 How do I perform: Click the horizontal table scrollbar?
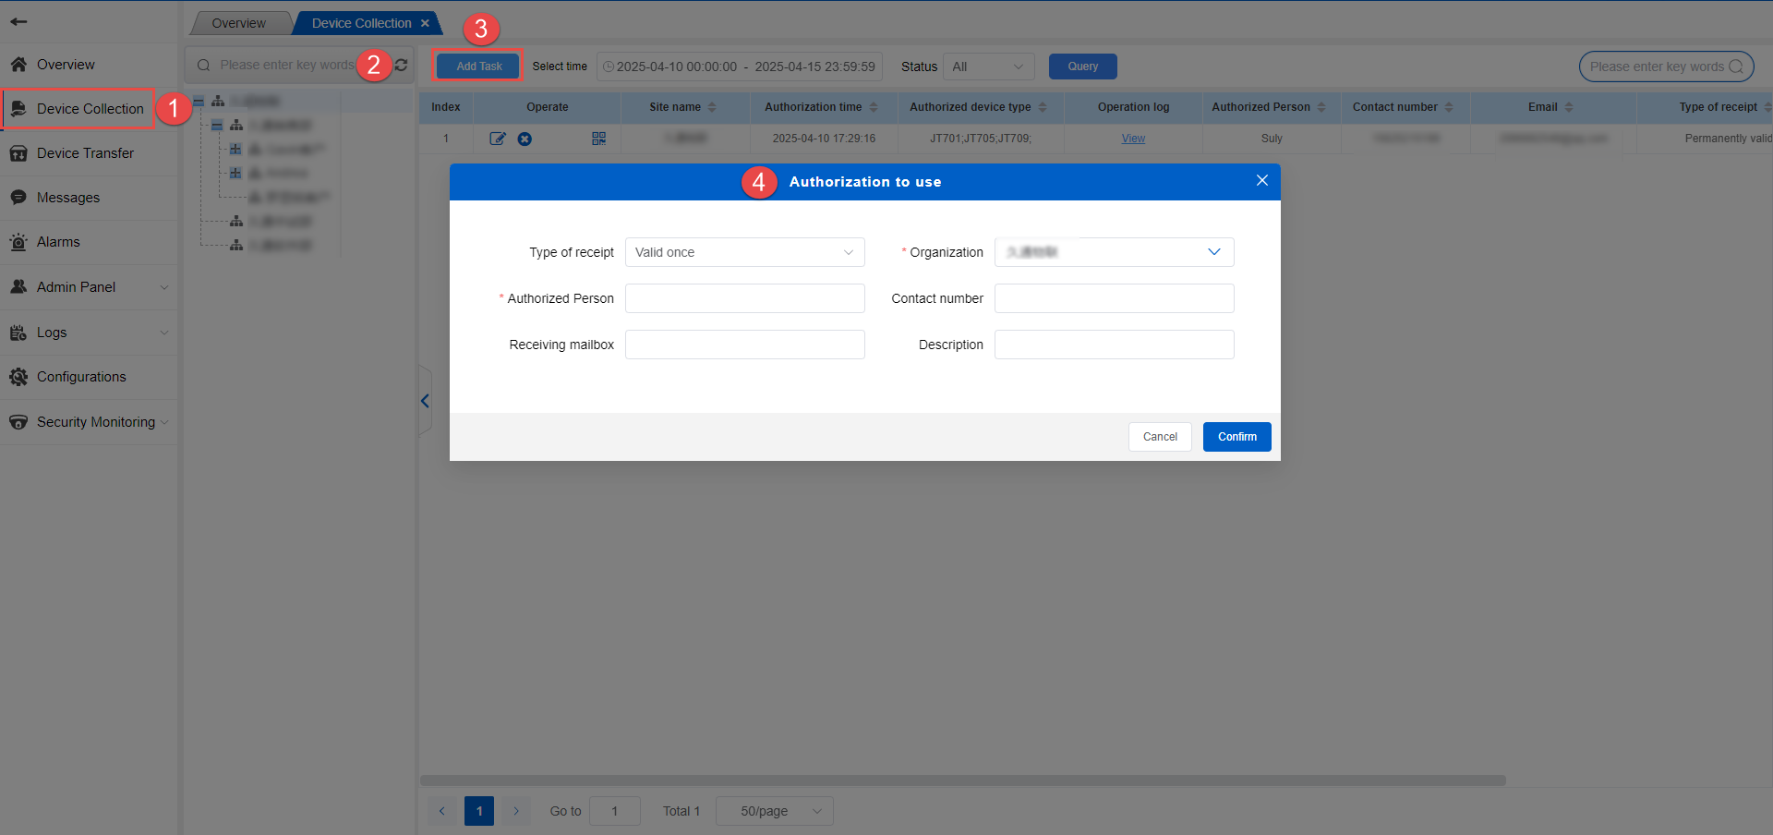coord(962,781)
